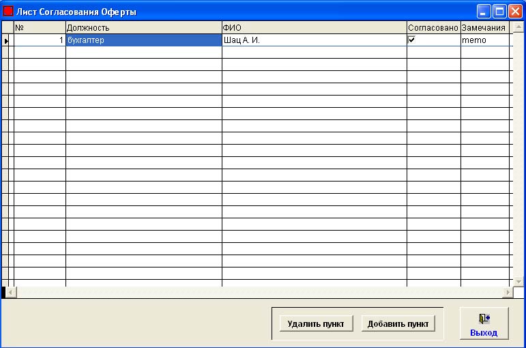Toggle the Согласовано checkbox for row 1

[x=411, y=40]
